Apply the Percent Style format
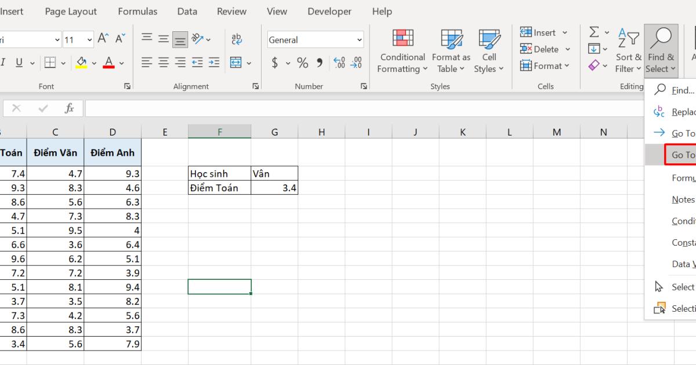Screen dimensions: 696x365 coord(302,64)
